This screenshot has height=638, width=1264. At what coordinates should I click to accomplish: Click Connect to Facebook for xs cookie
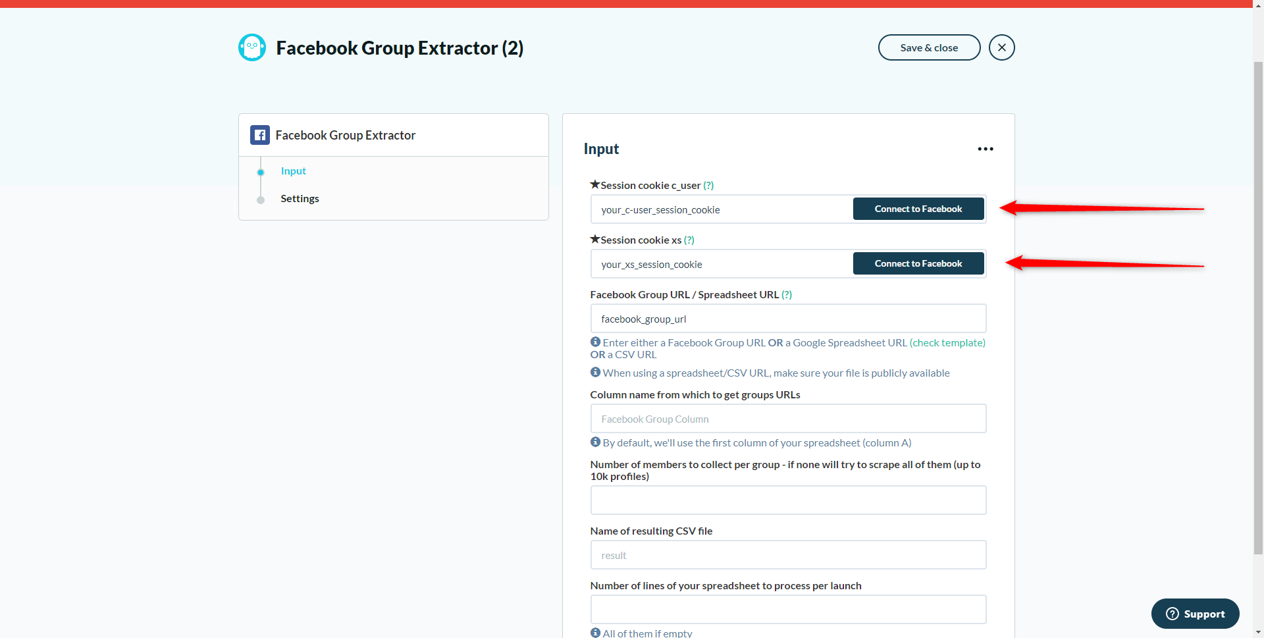coord(918,263)
